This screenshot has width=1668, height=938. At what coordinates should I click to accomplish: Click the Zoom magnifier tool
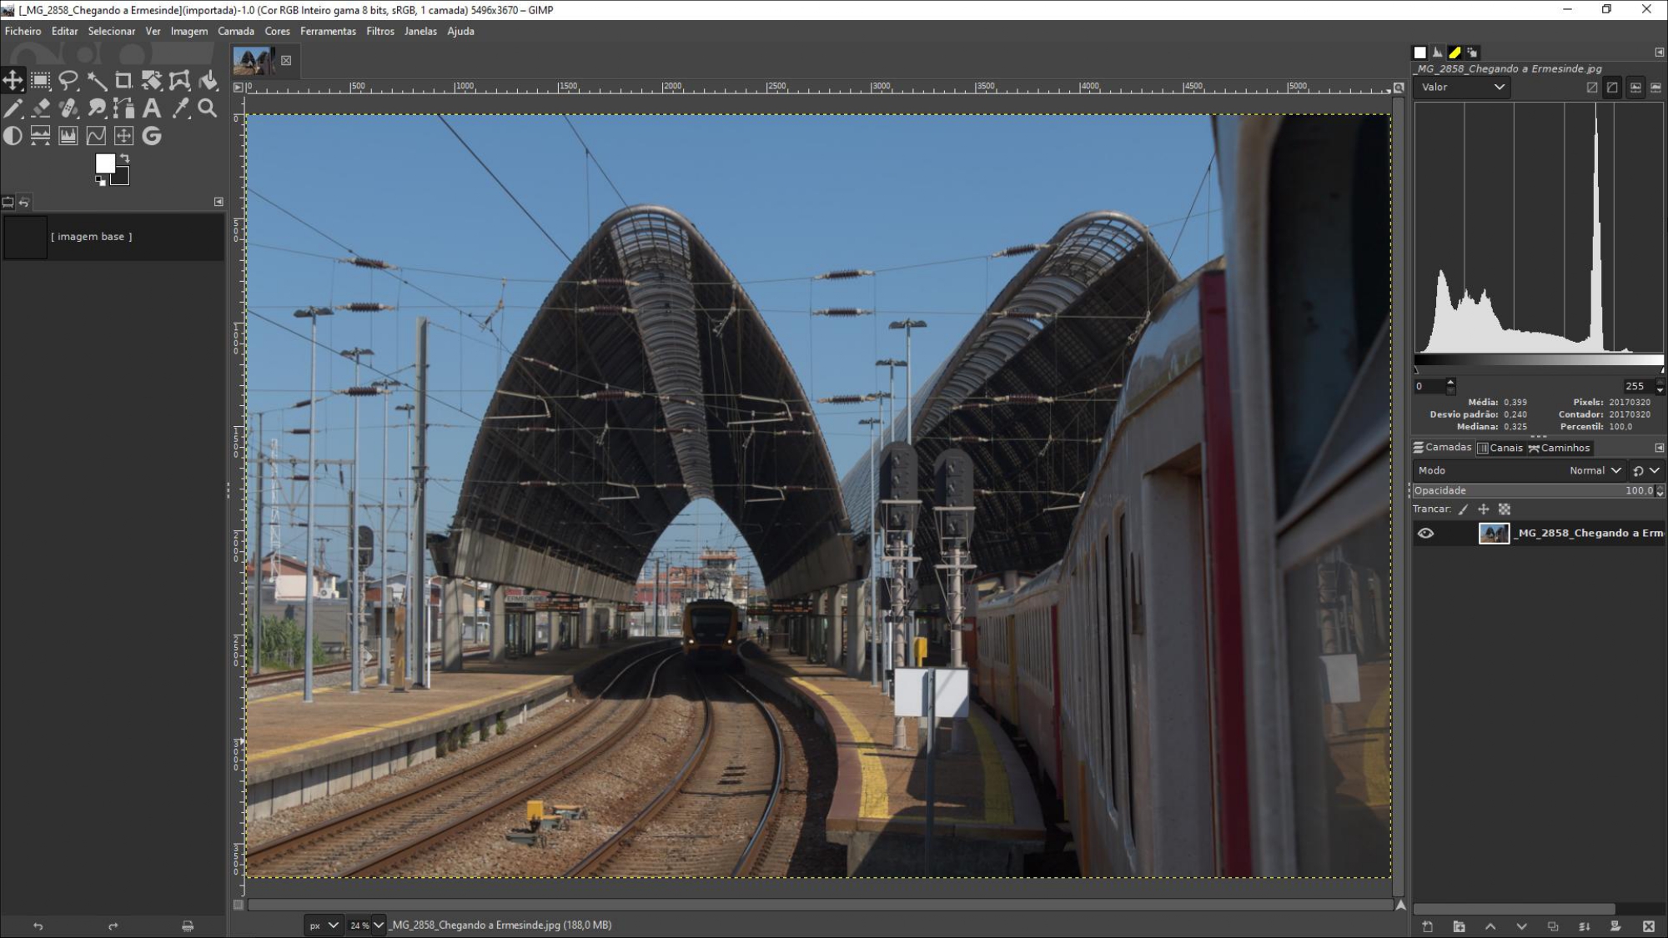pyautogui.click(x=208, y=108)
